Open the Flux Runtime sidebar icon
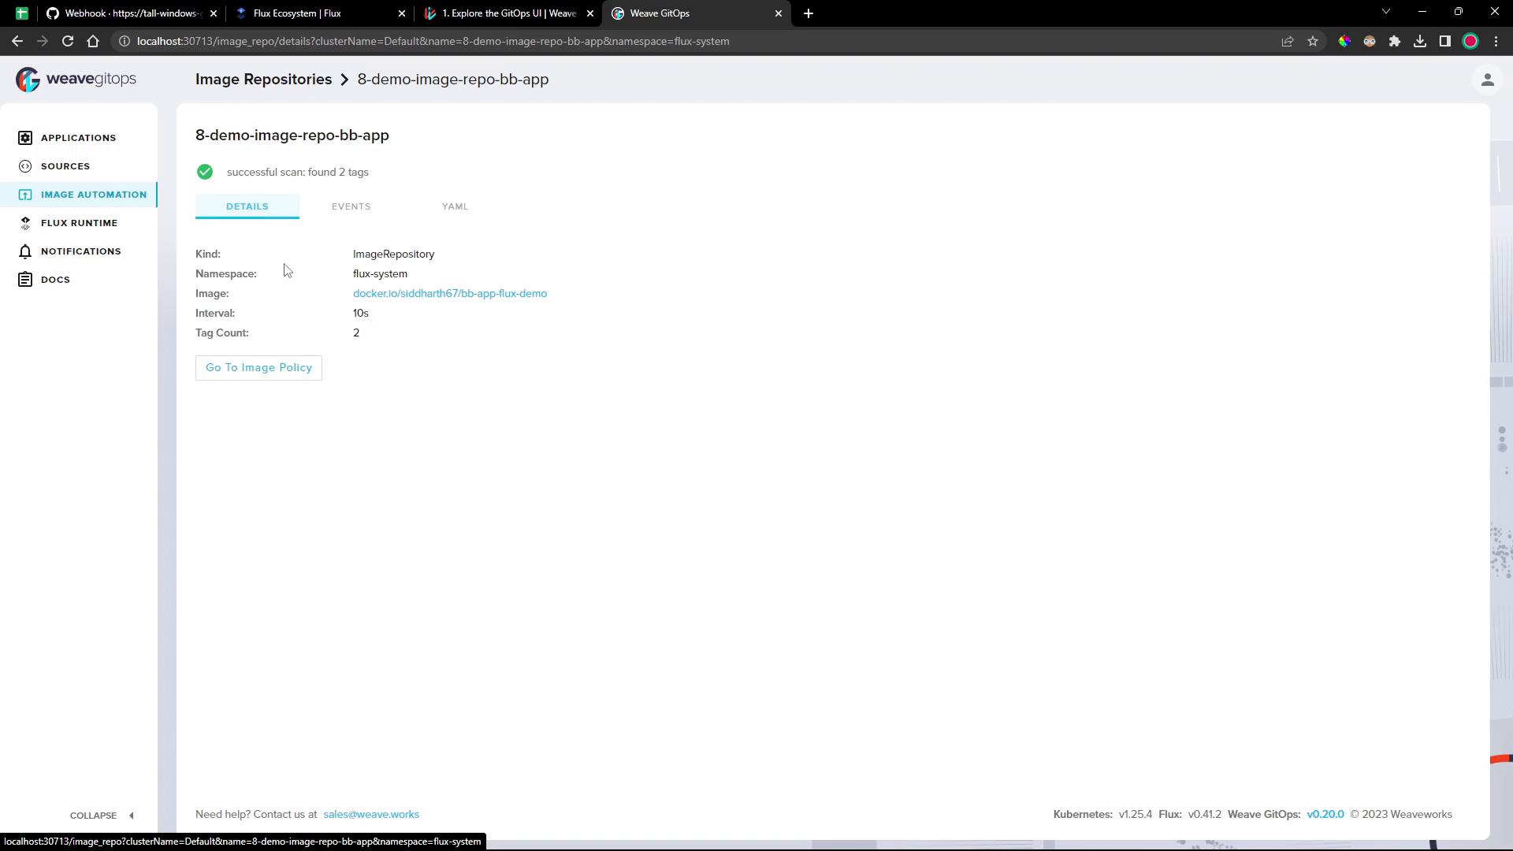 pos(25,223)
